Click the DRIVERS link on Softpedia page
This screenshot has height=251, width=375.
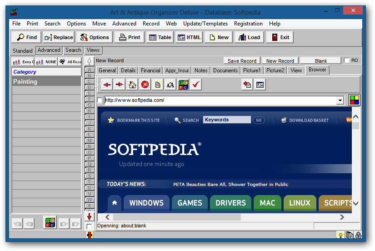click(x=230, y=203)
